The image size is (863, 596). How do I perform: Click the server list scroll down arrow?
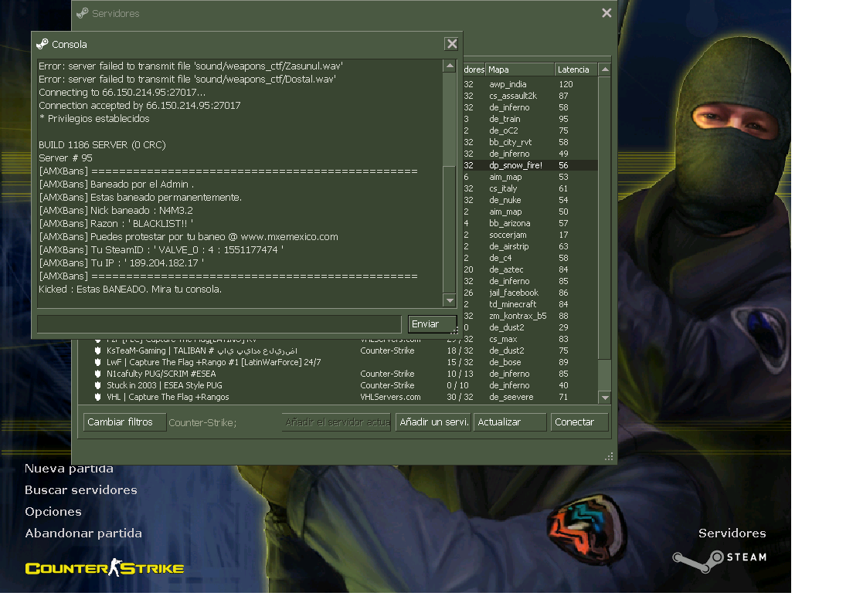[605, 398]
